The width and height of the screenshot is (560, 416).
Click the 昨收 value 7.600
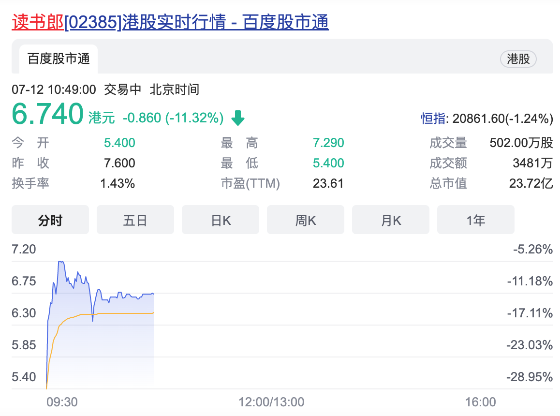119,163
